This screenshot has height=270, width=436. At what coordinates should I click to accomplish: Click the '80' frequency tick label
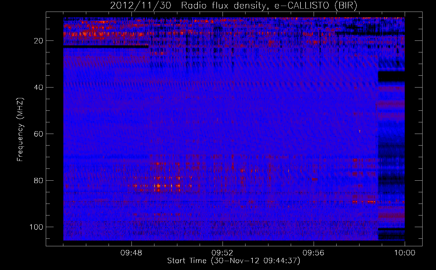(39, 180)
